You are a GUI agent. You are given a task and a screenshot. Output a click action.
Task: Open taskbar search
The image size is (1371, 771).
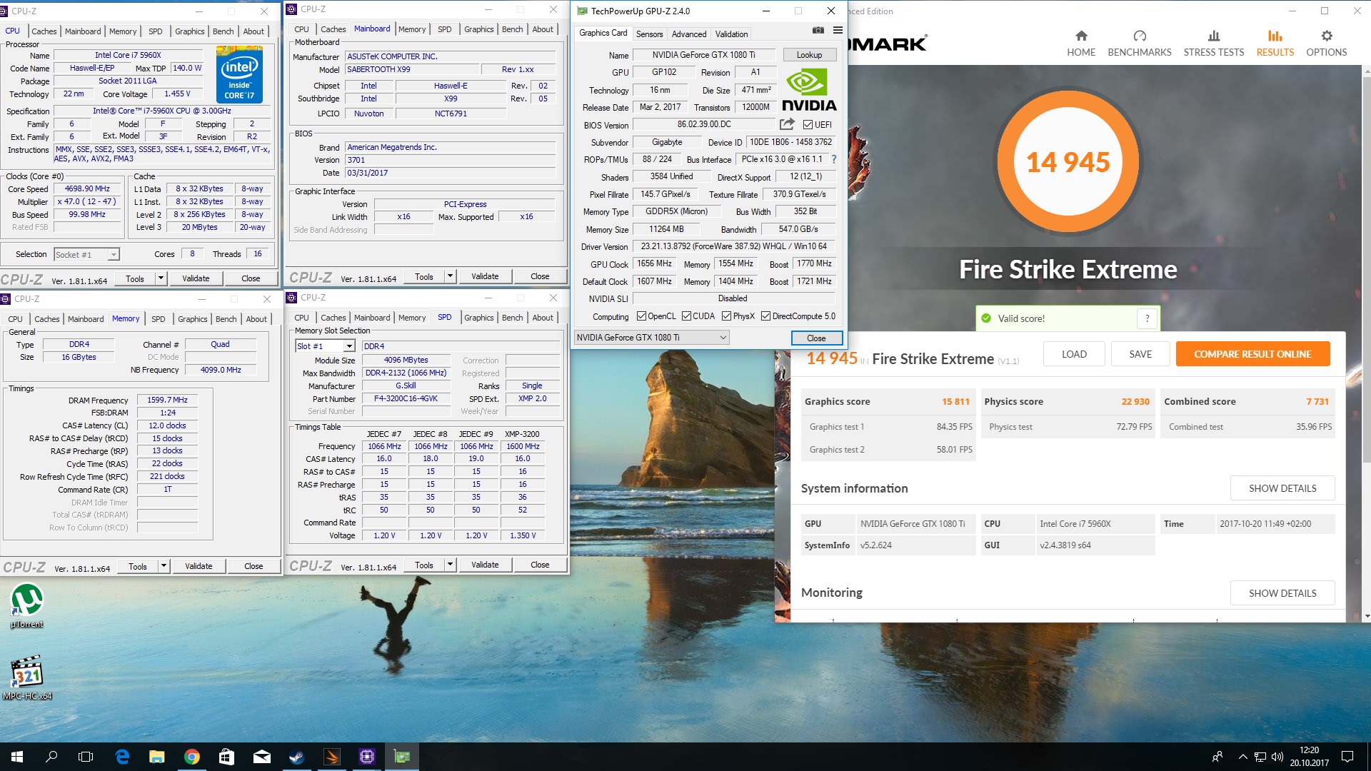point(51,757)
